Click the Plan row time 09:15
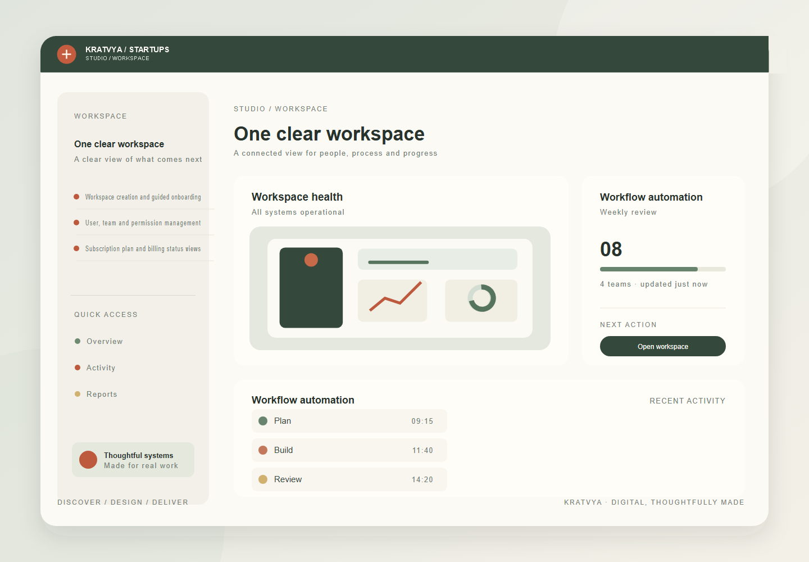Viewport: 809px width, 562px height. coord(422,421)
